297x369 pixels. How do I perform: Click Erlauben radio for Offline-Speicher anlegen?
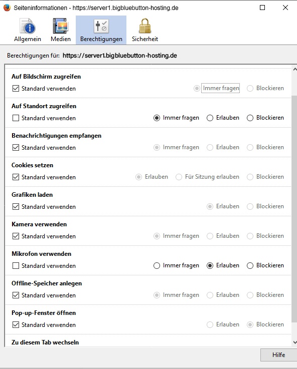[x=210, y=295]
